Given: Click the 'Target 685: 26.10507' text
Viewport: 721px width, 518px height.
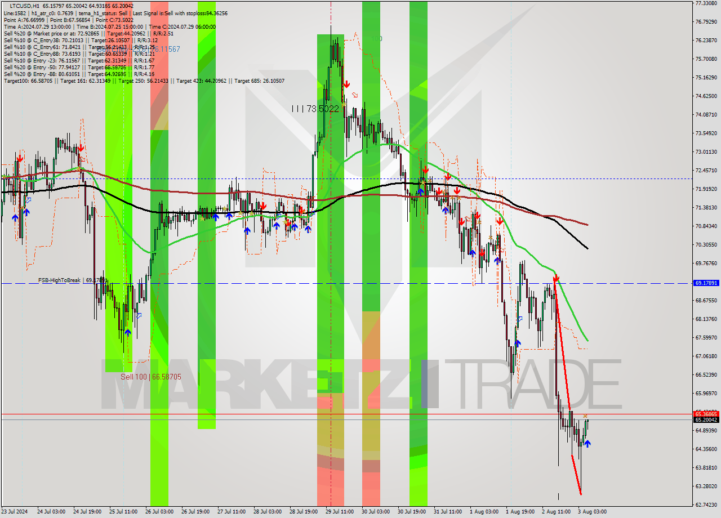Looking at the screenshot, I should click(x=259, y=81).
